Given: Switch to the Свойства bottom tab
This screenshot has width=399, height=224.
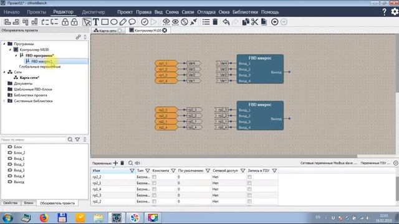Looking at the screenshot, I should click(x=11, y=203).
